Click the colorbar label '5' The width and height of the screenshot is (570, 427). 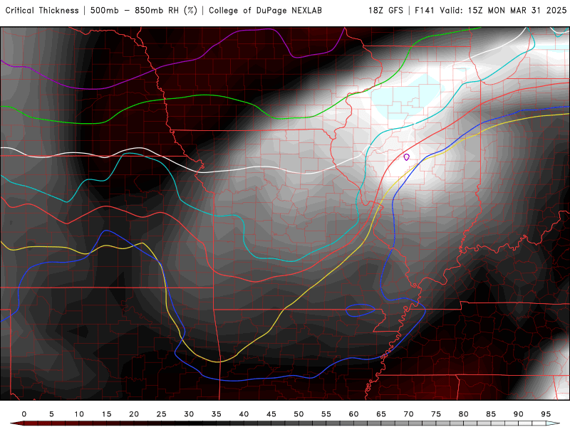point(51,414)
